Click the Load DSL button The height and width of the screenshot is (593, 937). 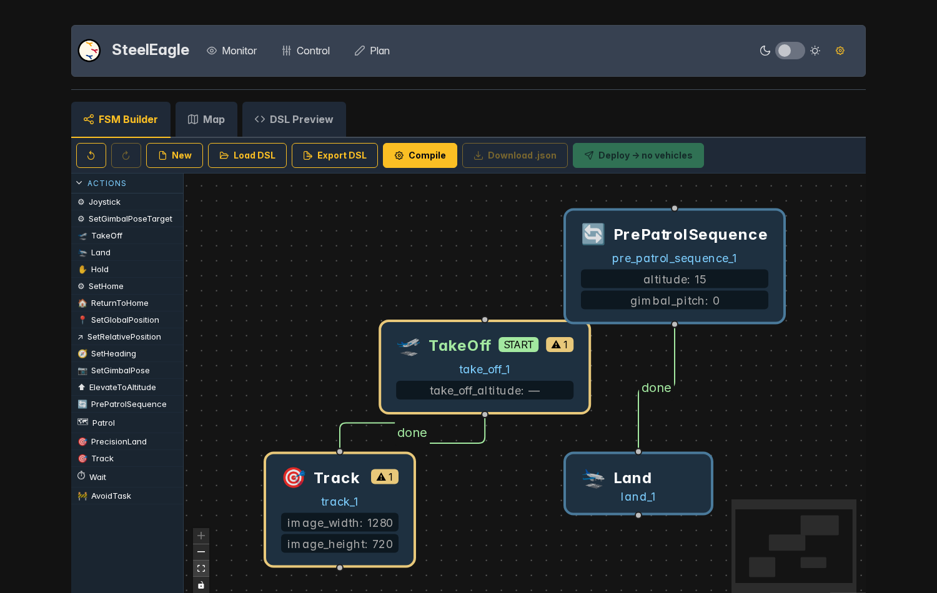[247, 155]
